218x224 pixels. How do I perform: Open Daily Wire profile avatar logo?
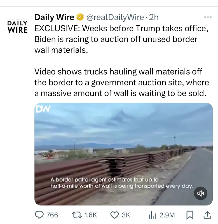17,26
